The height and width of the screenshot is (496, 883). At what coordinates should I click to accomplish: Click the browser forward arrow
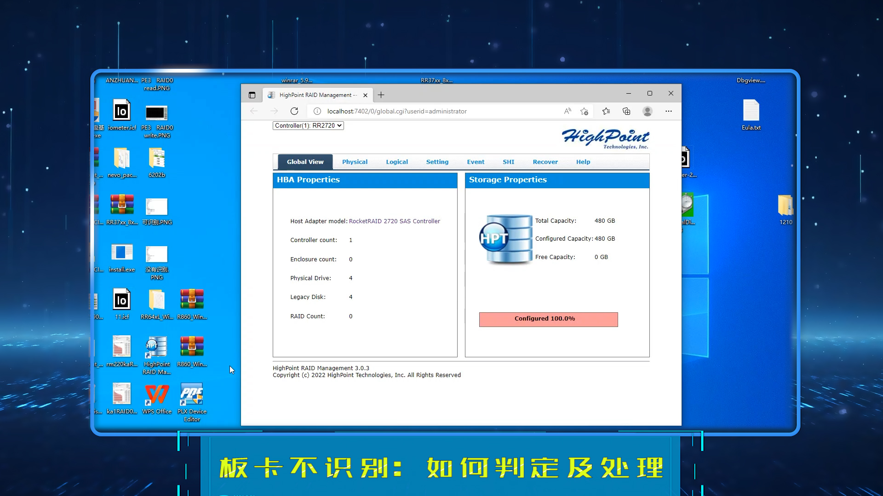click(274, 111)
